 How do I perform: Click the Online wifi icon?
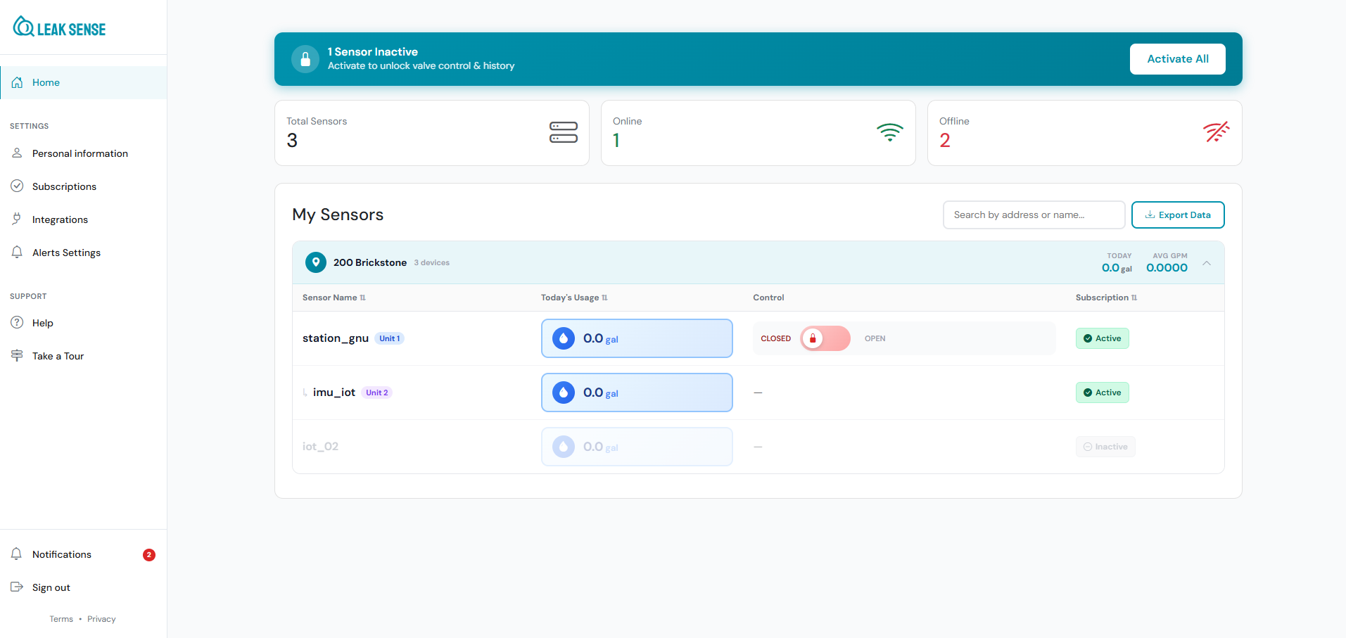[890, 132]
